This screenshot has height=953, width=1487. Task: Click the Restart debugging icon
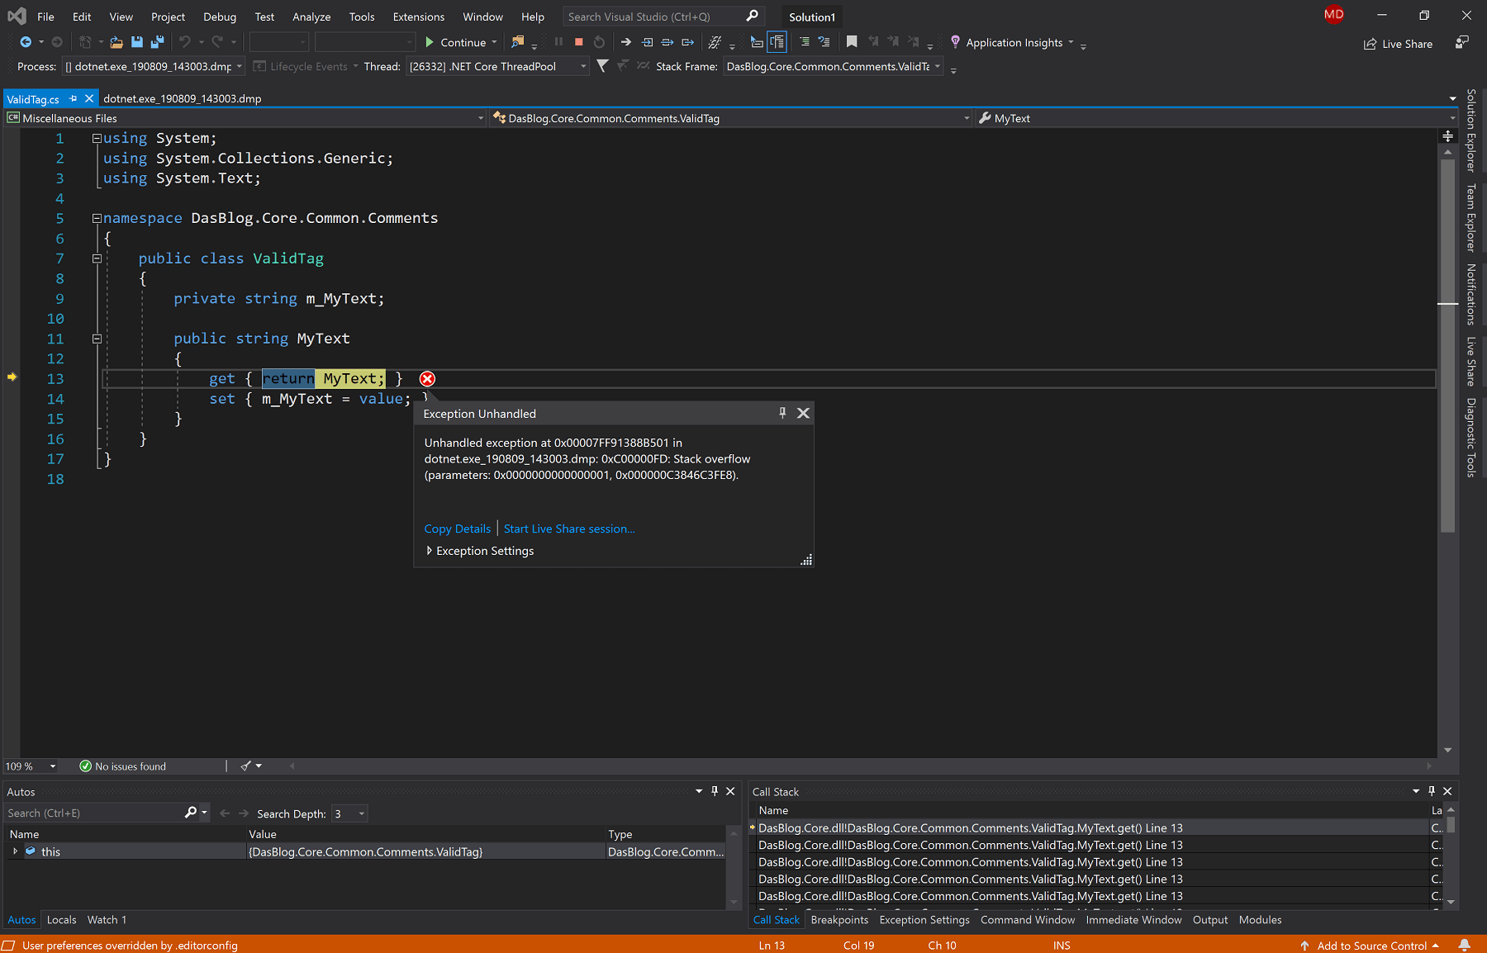click(598, 41)
